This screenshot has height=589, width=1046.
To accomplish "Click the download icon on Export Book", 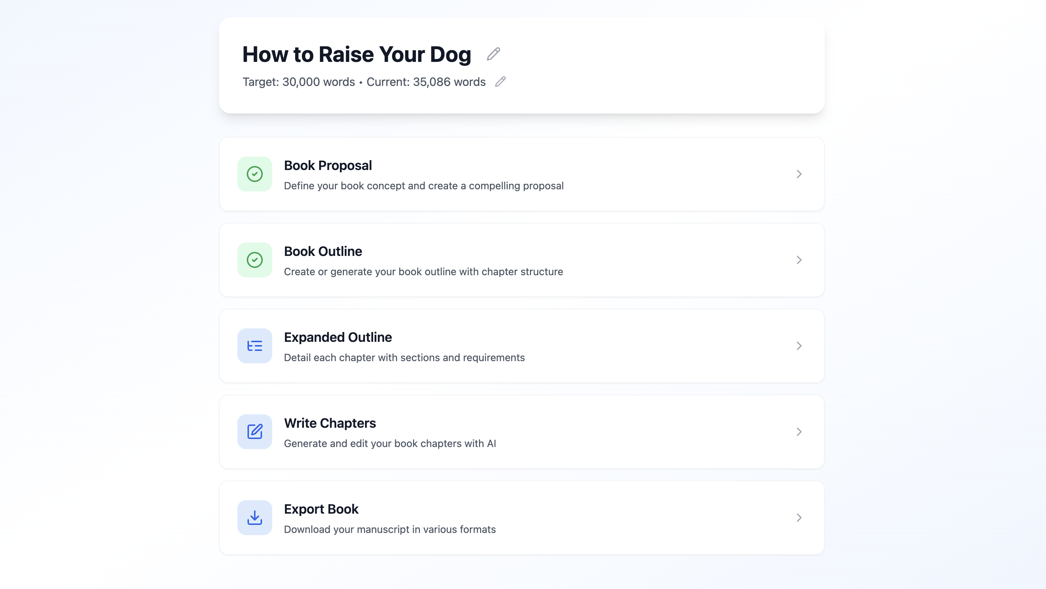I will click(x=255, y=518).
